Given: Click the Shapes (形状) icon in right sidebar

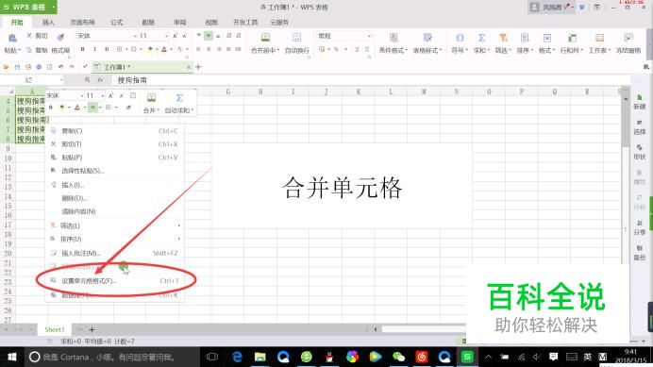Looking at the screenshot, I should 640,148.
